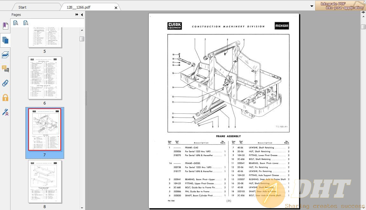This screenshot has height=210, width=366.
Task: Click "NUT, Shaft Retaining" item 8 description
Action: (x=260, y=152)
